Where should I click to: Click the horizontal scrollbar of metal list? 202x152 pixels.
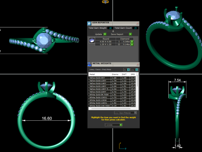(x=111, y=109)
